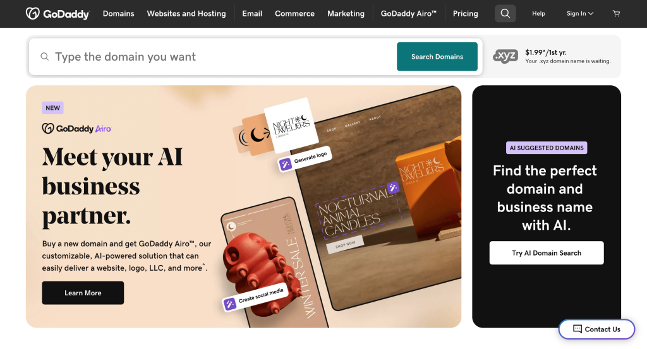Click the GoDaddy Airo logo in banner
The image size is (647, 349).
tap(76, 129)
